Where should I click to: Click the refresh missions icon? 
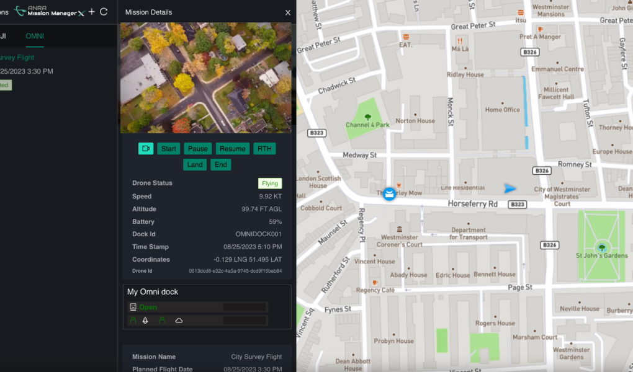pos(104,12)
